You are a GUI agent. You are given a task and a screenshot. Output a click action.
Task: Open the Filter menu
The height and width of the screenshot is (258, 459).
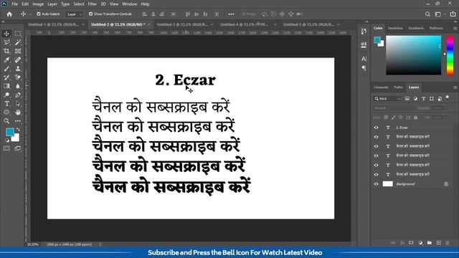93,4
